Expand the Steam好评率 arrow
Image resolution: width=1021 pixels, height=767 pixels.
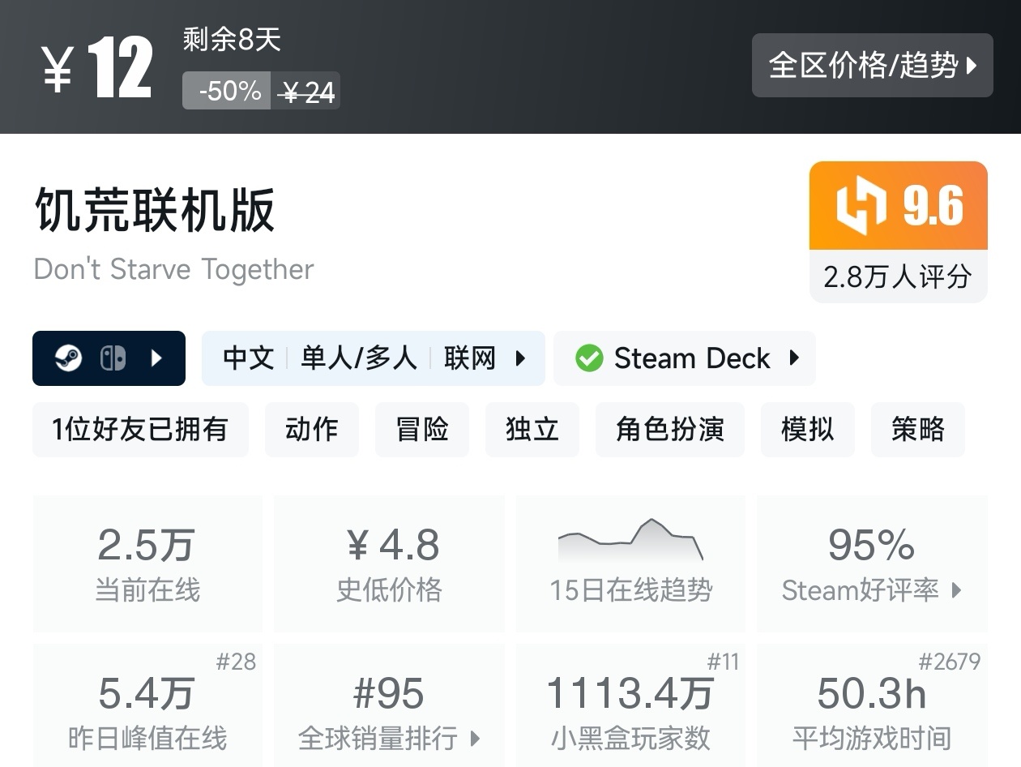click(x=956, y=589)
